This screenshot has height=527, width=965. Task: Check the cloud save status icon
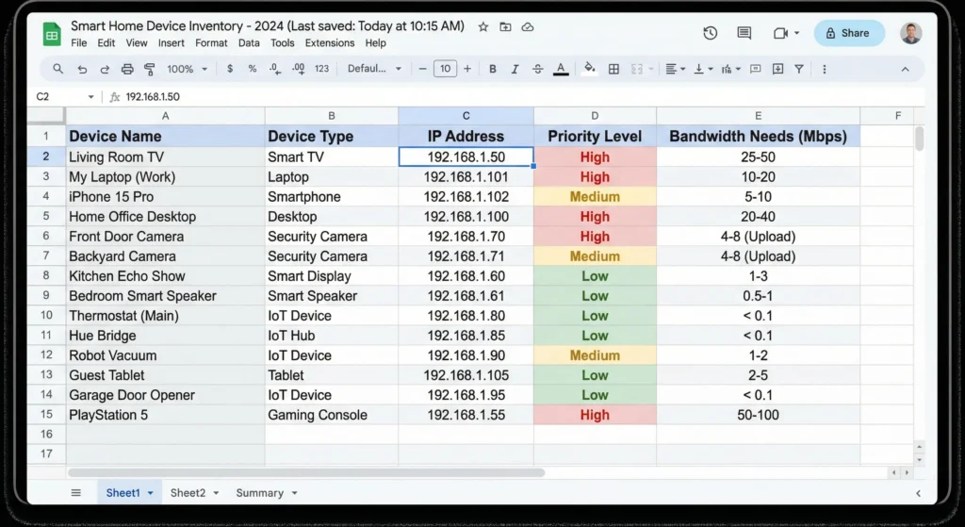coord(528,27)
